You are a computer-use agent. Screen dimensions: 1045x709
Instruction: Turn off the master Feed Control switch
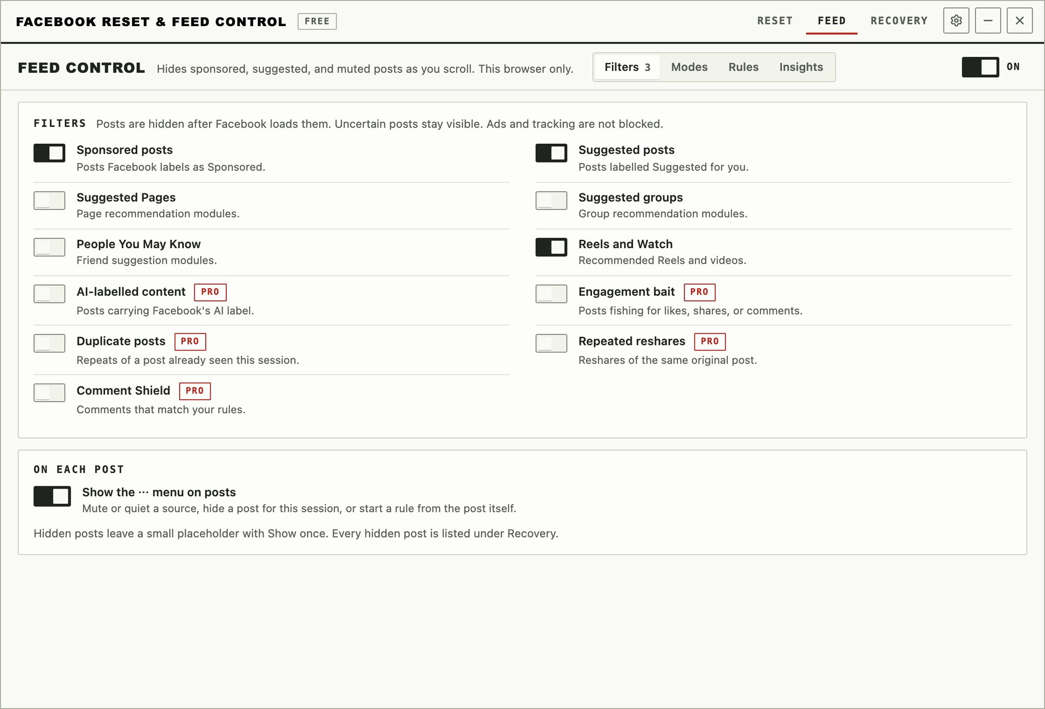click(980, 67)
